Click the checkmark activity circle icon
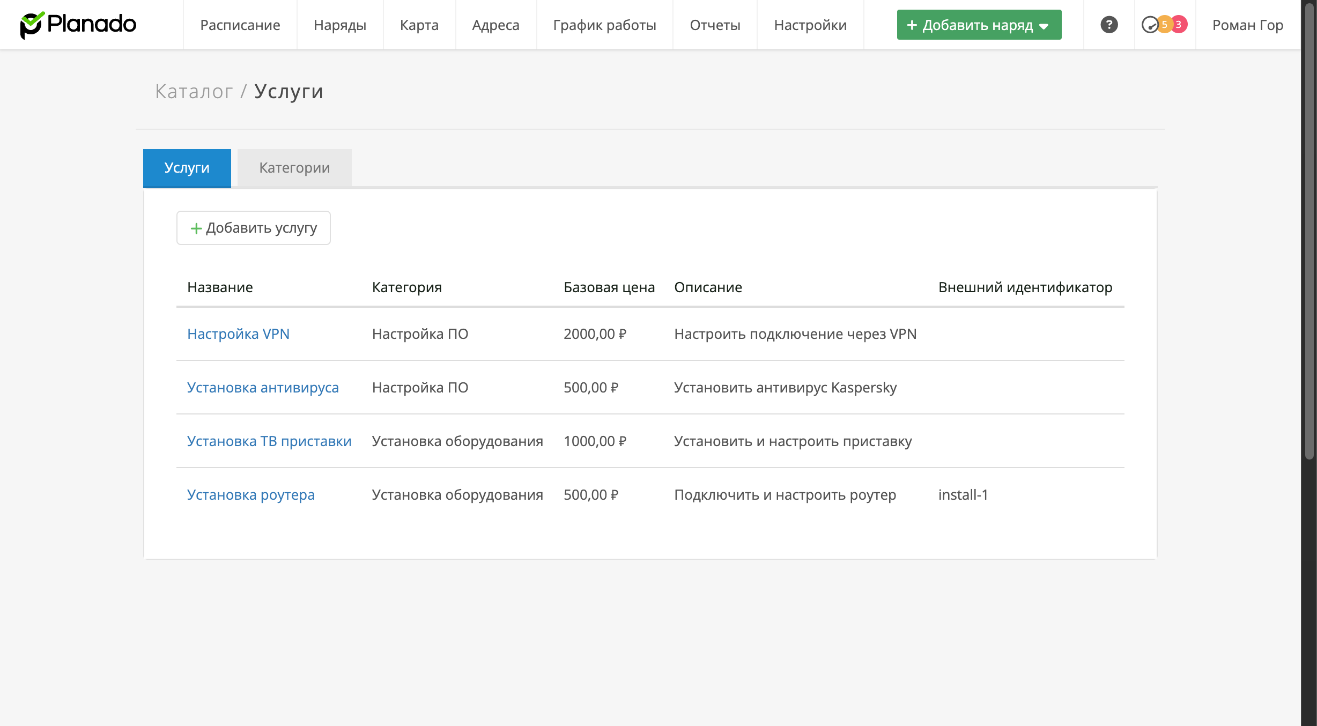Screen dimensions: 1317x726 coord(1149,25)
